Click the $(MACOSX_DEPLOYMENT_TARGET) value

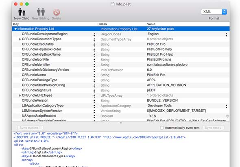(177, 111)
